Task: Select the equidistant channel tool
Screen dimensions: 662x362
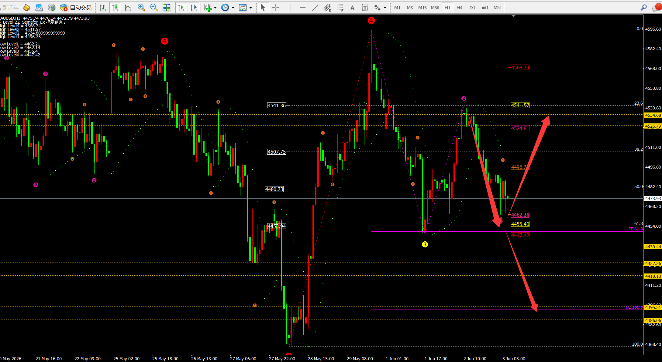Action: [327, 8]
